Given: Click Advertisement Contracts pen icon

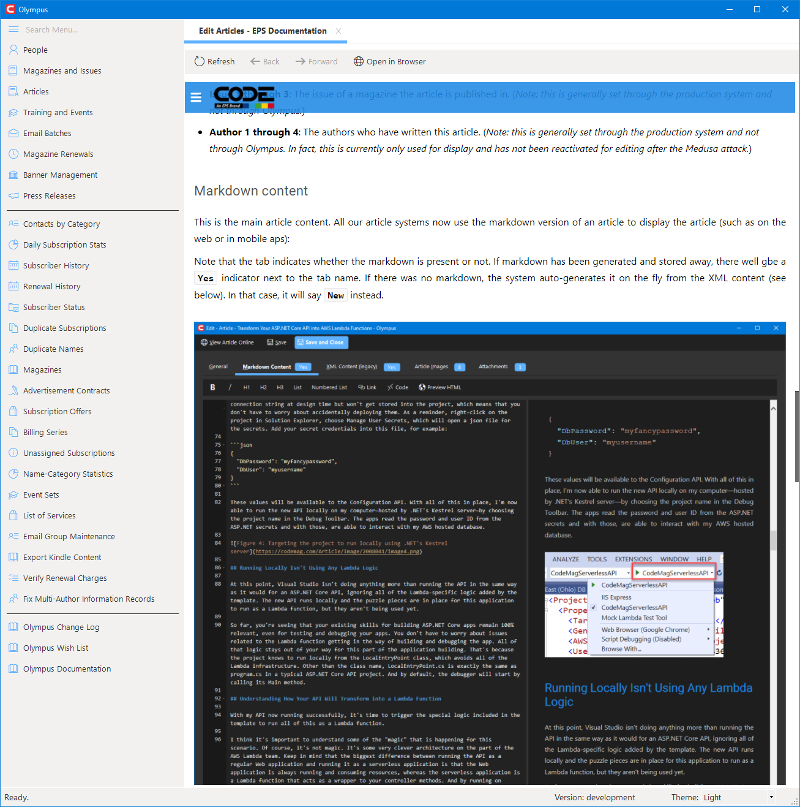Looking at the screenshot, I should (x=13, y=391).
